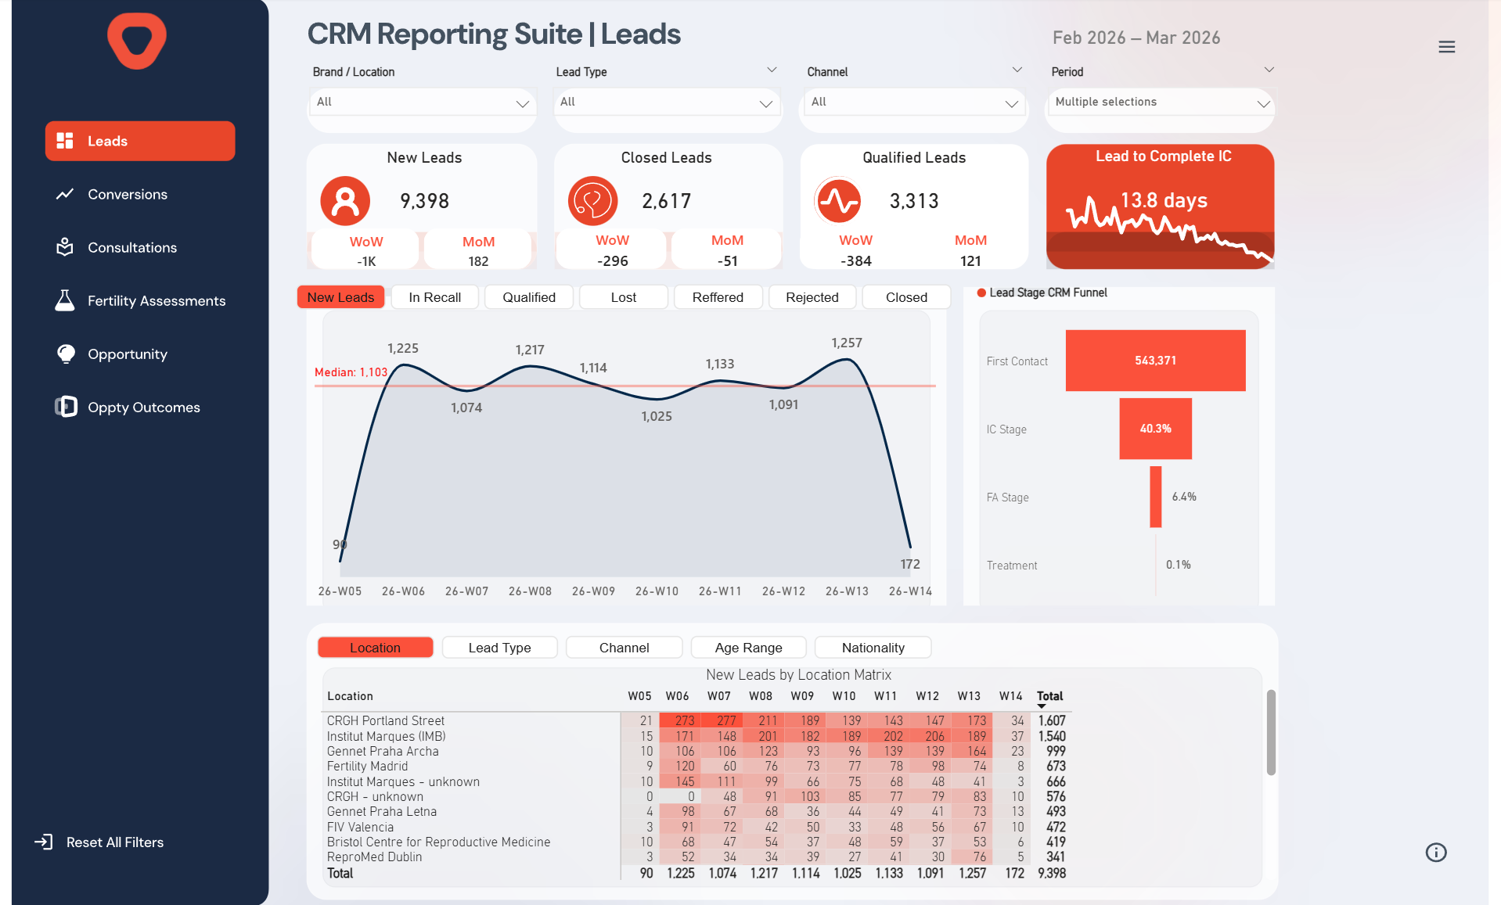The width and height of the screenshot is (1501, 905).
Task: Click Reset All Filters
Action: tap(114, 842)
